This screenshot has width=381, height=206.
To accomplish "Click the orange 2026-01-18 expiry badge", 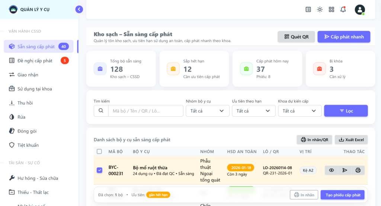I will [x=240, y=168].
